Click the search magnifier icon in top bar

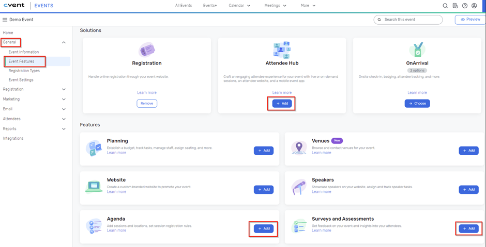pyautogui.click(x=445, y=6)
